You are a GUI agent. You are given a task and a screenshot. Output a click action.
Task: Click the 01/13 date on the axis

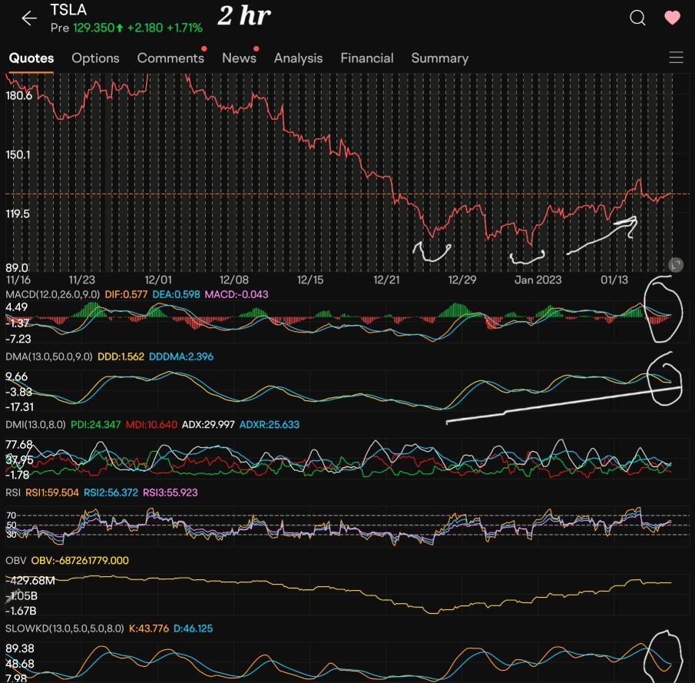point(614,280)
